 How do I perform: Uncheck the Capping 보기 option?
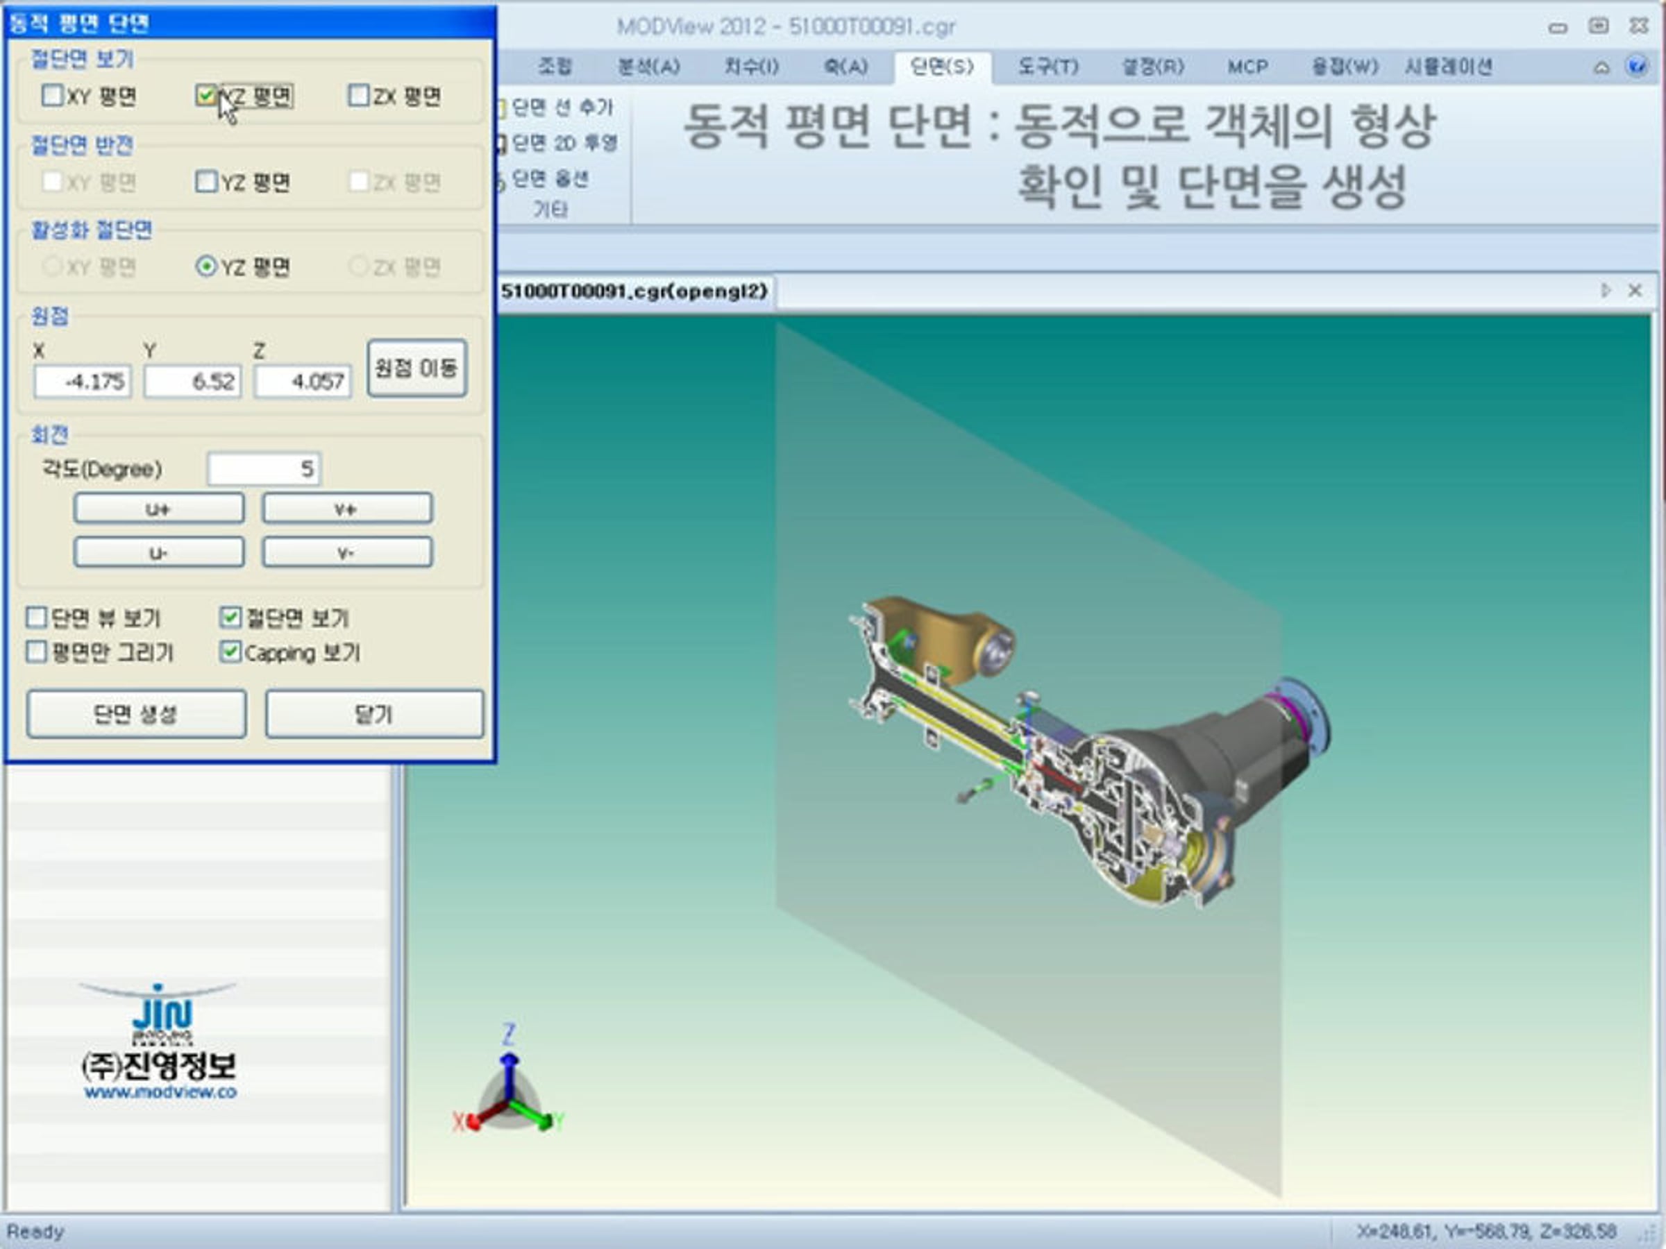230,652
